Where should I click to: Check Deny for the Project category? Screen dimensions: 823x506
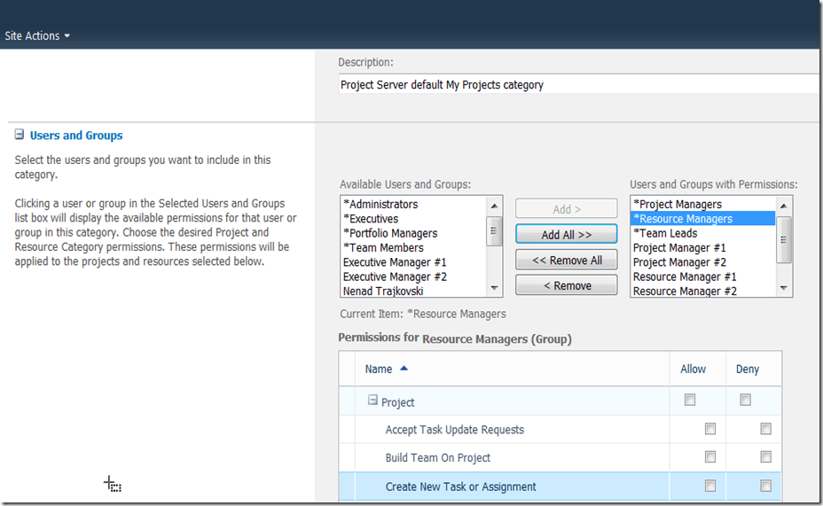[x=745, y=401]
